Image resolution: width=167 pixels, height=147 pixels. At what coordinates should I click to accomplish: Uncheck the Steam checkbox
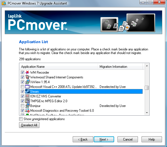coord(22,92)
